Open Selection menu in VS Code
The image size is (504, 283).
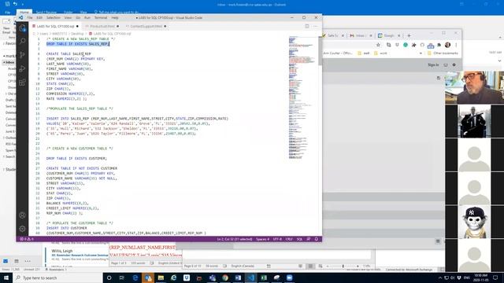point(54,17)
